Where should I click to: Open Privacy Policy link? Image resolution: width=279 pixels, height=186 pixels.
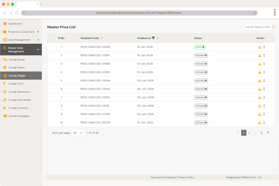186,177
